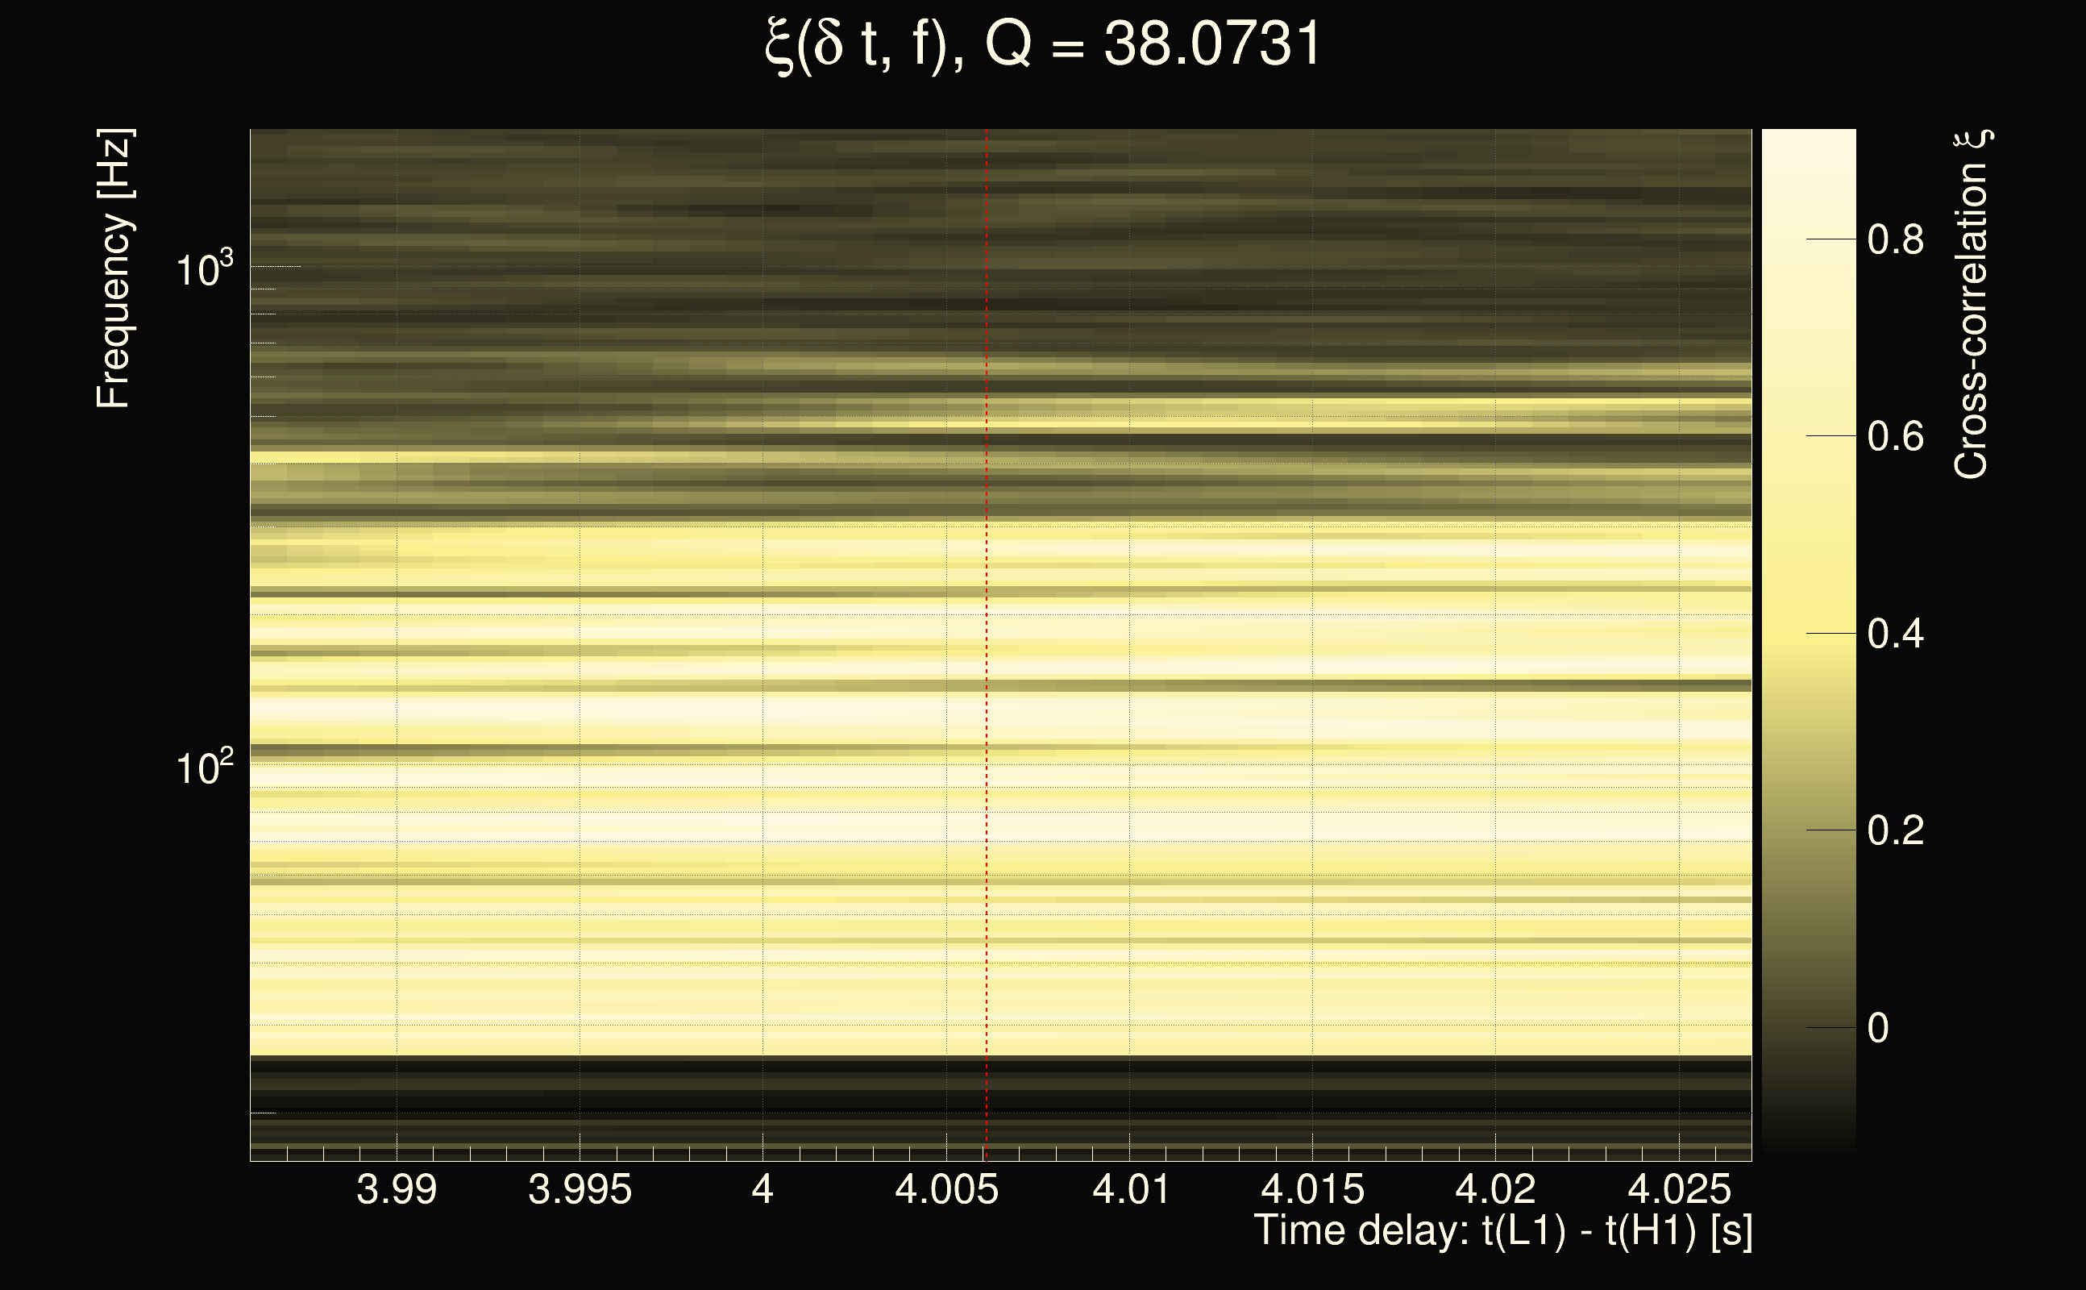Click the 4.025 x-axis tick label
Image resolution: width=2086 pixels, height=1290 pixels.
coord(1679,1189)
